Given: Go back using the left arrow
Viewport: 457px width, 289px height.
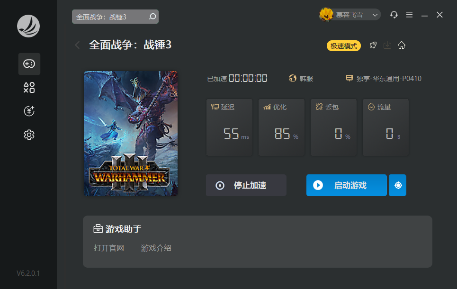Looking at the screenshot, I should pos(77,45).
